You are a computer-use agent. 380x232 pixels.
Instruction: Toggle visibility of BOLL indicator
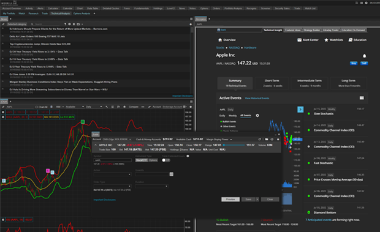(3, 117)
